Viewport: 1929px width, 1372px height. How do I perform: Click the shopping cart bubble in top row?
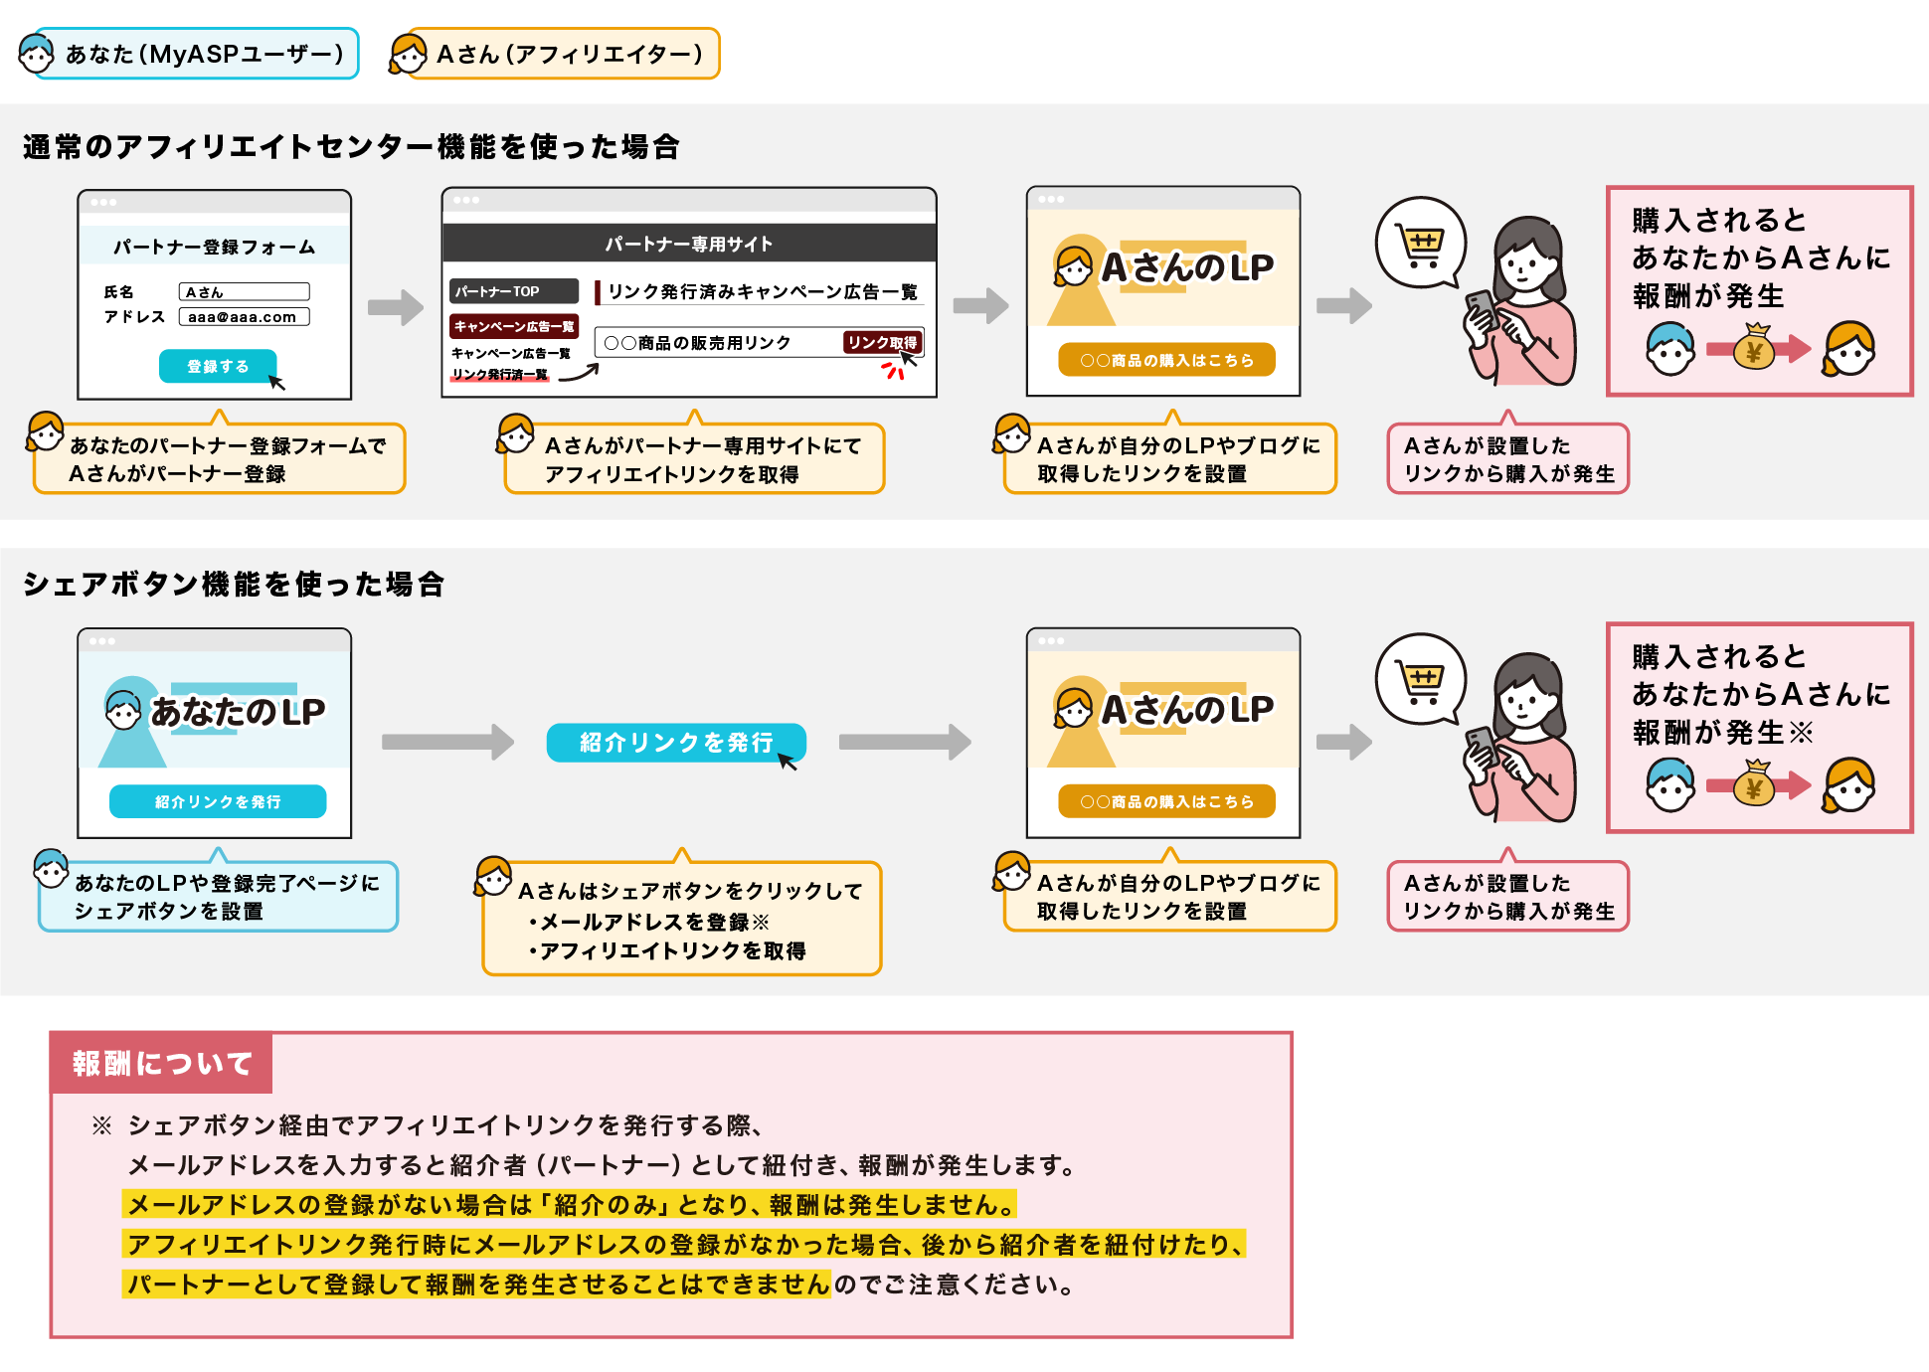[x=1421, y=243]
